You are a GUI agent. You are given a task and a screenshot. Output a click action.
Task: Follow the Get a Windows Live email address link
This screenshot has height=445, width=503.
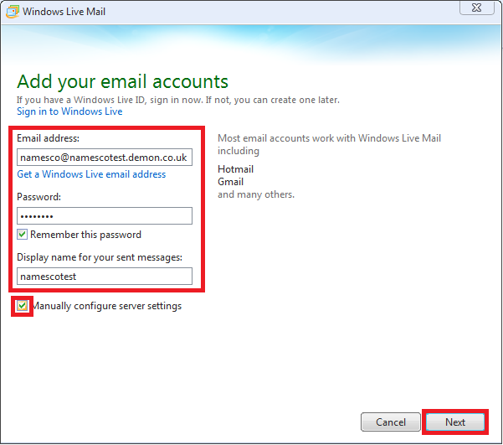[91, 174]
